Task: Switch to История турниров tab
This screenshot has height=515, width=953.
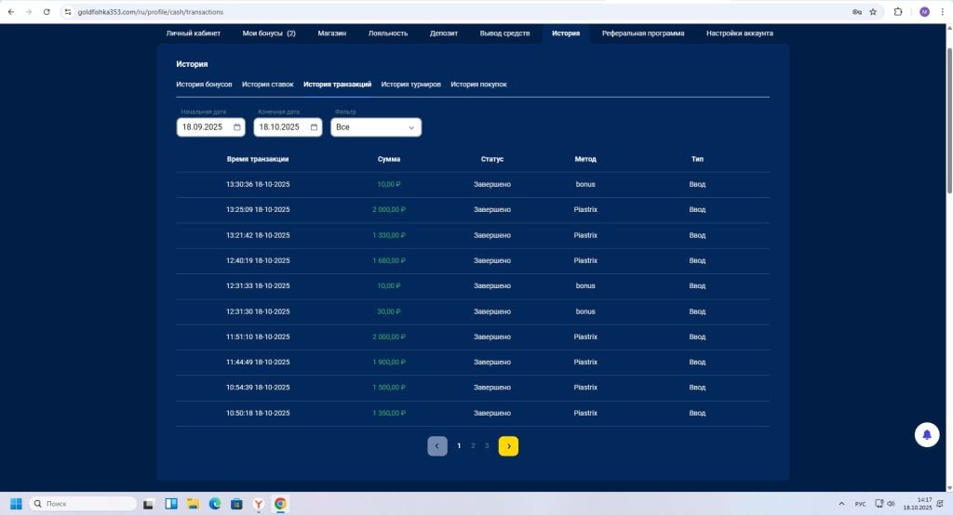Action: pos(410,85)
